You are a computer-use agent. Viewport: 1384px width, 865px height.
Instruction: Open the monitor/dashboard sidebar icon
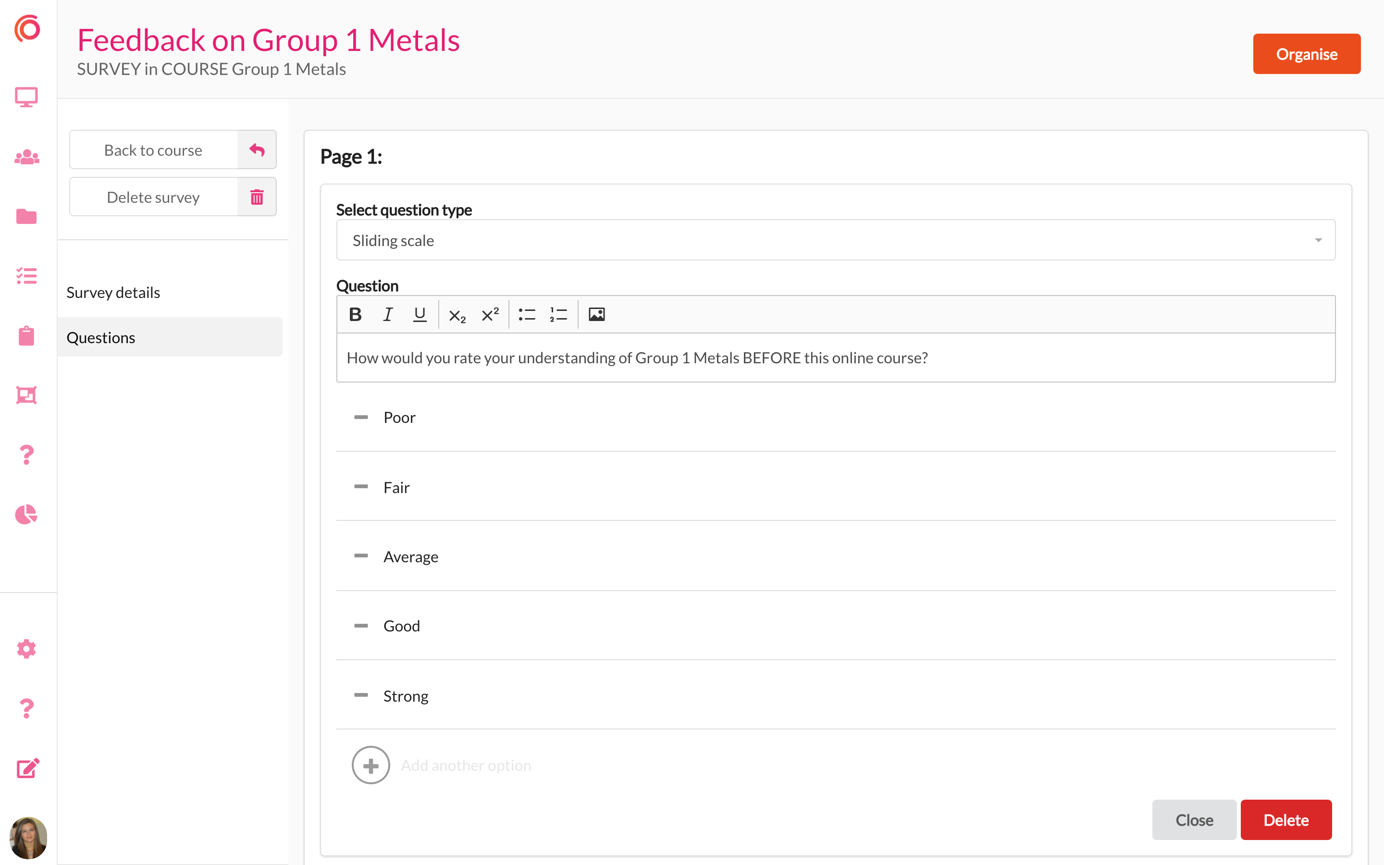point(26,97)
